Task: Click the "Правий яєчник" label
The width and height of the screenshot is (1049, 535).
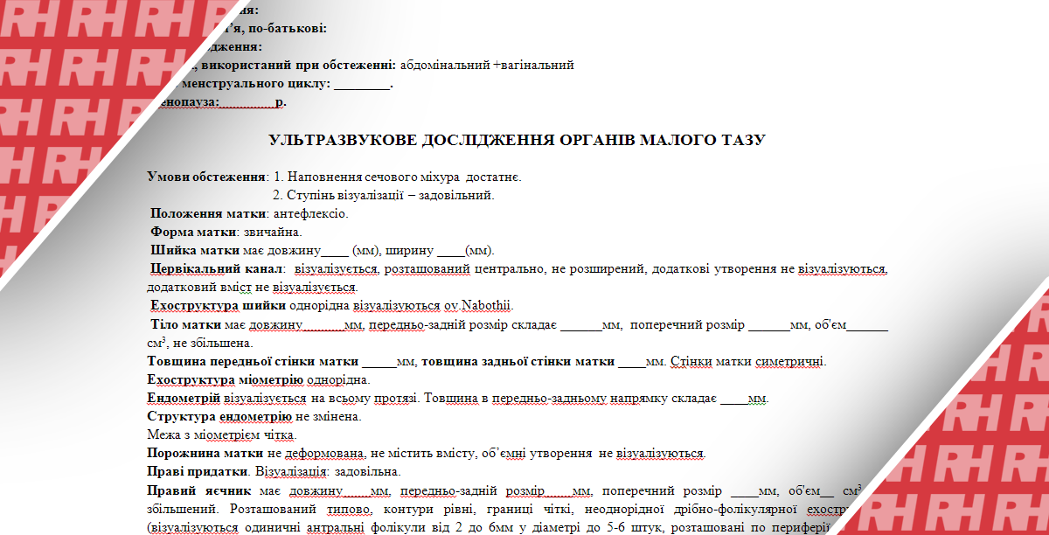Action: [x=199, y=490]
